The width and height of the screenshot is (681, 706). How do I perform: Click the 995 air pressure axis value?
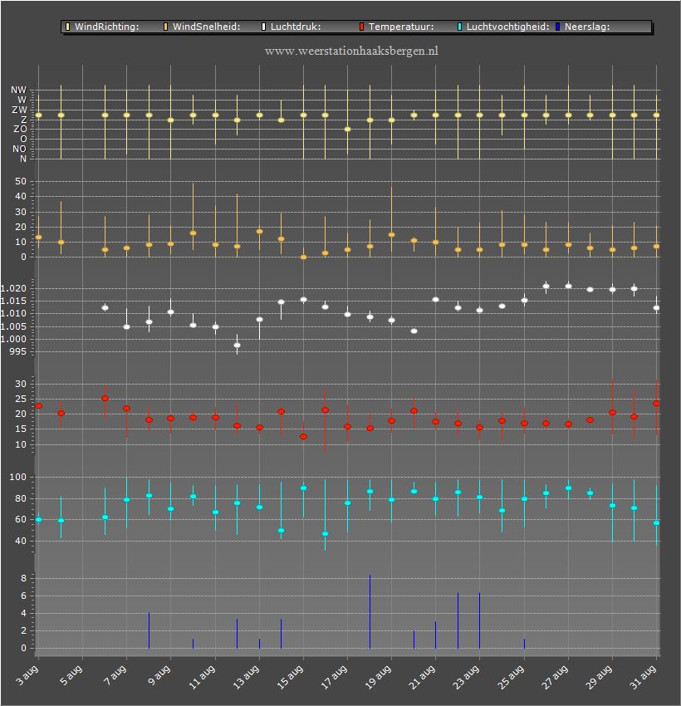[18, 351]
